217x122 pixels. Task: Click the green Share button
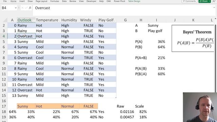click(x=203, y=1)
